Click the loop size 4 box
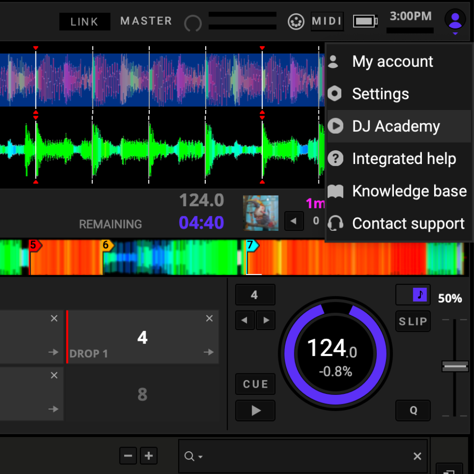Screen dimensions: 474x474 (255, 294)
